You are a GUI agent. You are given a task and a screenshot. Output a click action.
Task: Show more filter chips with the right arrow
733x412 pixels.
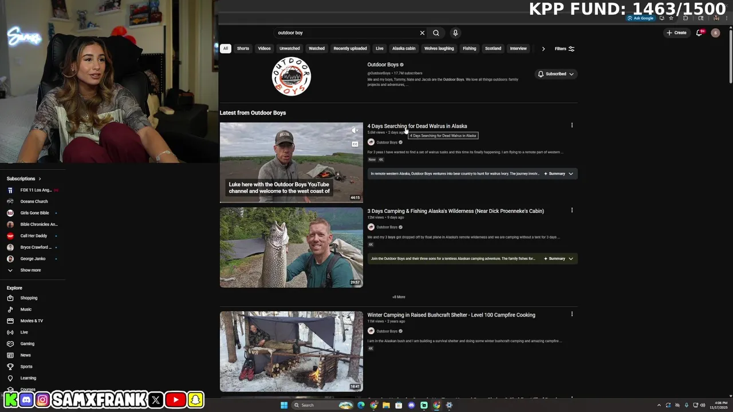click(x=543, y=49)
